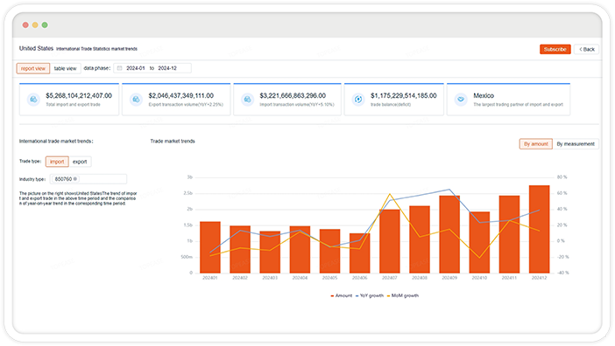615x346 pixels.
Task: Open the start date 2024-01 picker
Action: point(135,68)
